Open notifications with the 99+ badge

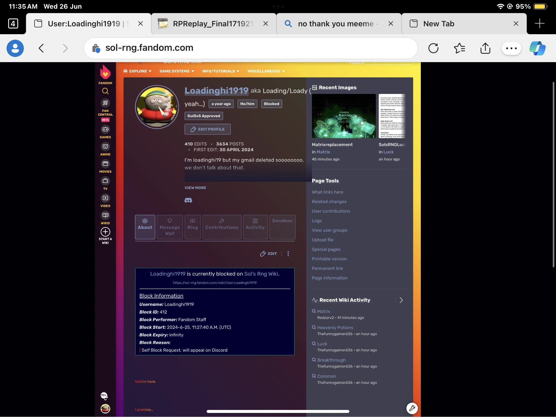[104, 396]
